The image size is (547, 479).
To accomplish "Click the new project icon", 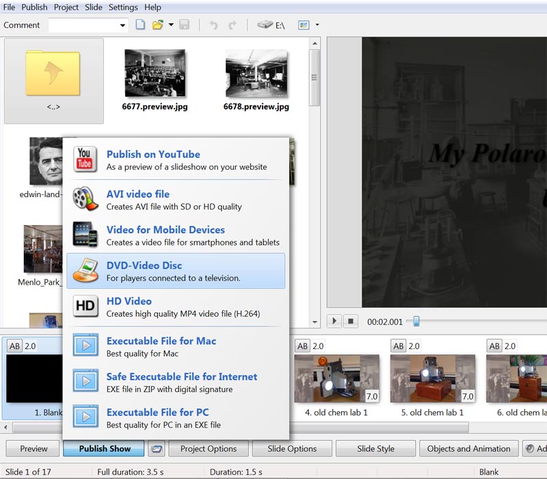I will pos(140,25).
